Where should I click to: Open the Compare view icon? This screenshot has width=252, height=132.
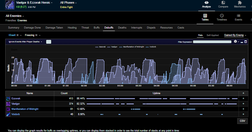click(x=223, y=2)
